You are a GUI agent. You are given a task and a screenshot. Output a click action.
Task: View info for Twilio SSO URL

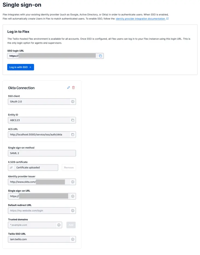73,239
